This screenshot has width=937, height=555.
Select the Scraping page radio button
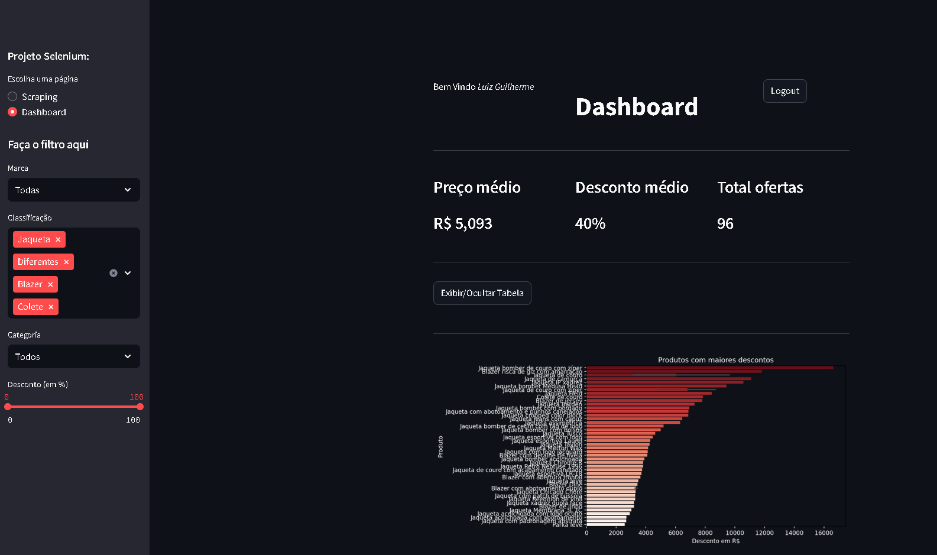[12, 96]
